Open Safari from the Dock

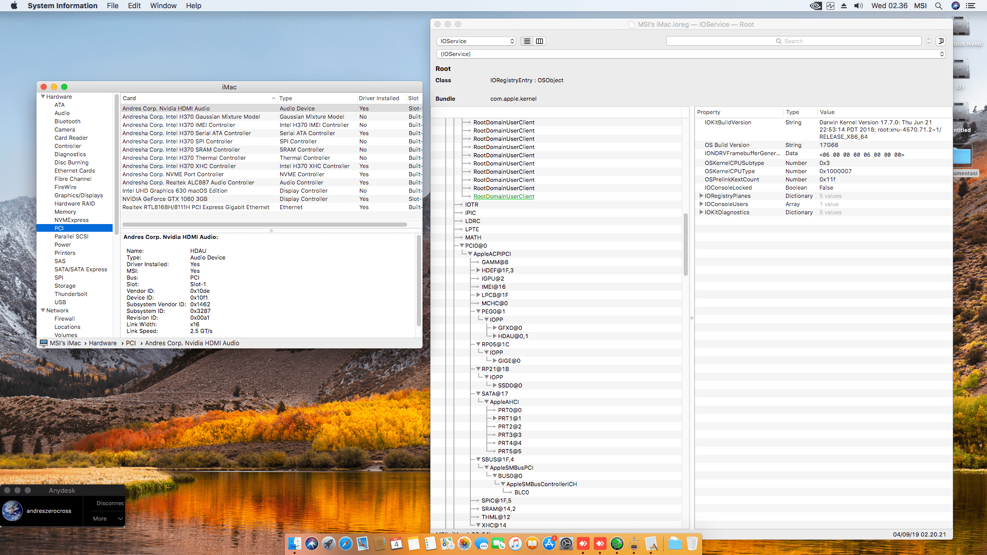[x=345, y=544]
